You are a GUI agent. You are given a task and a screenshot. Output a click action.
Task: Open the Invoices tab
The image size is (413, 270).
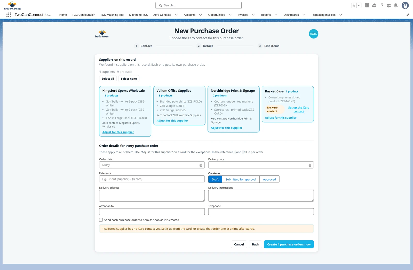click(243, 15)
